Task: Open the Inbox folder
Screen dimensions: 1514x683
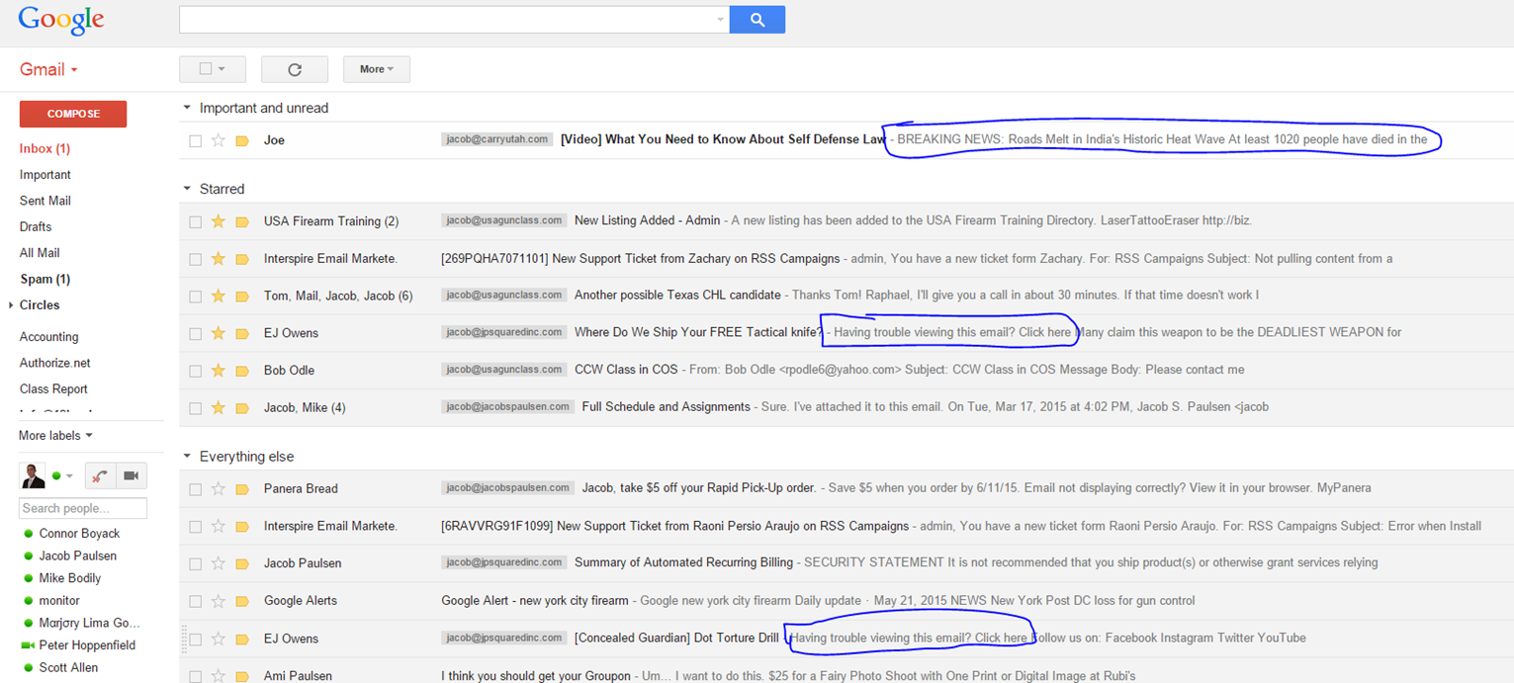Action: tap(45, 148)
